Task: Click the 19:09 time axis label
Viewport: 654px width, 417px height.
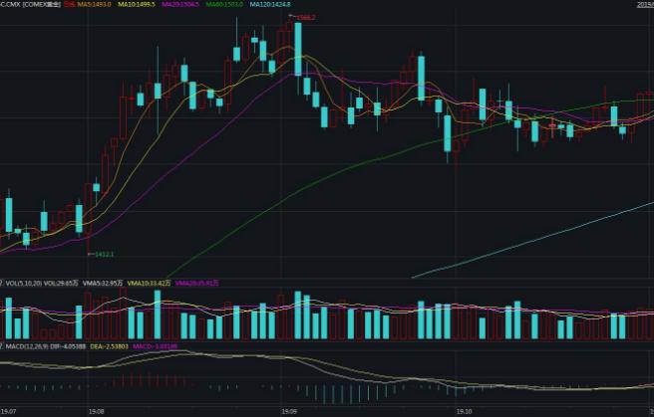Action: 288,410
